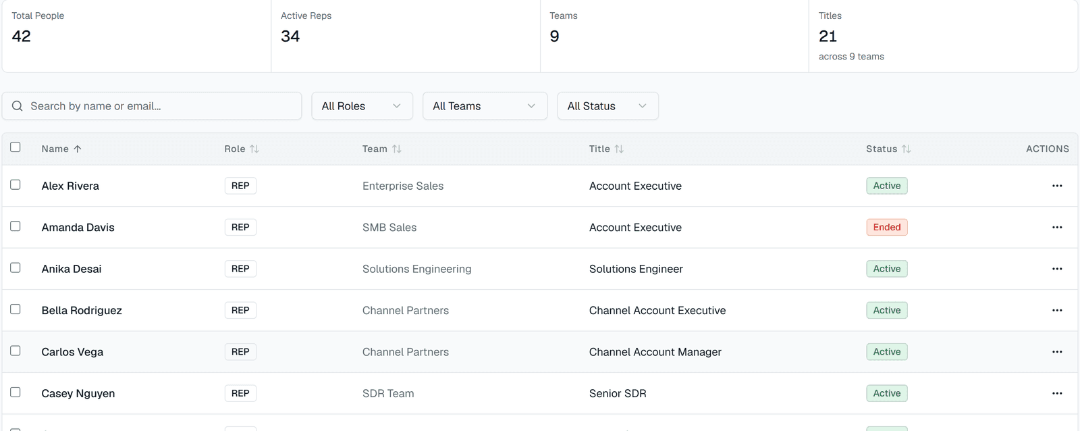Click the name Amanda Davis

[78, 228]
